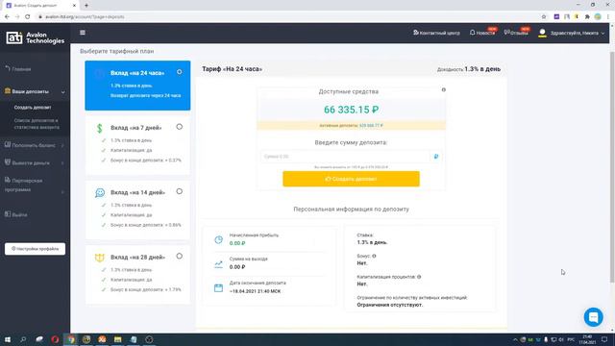Open the deposits list and statistics item

[37, 124]
